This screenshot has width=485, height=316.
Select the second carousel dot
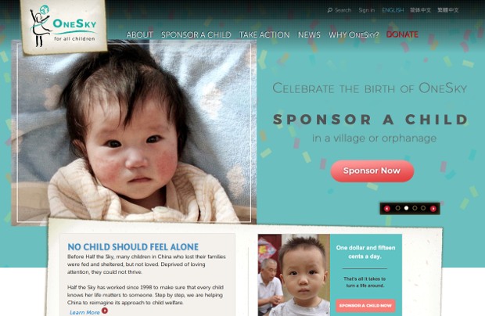click(x=406, y=208)
